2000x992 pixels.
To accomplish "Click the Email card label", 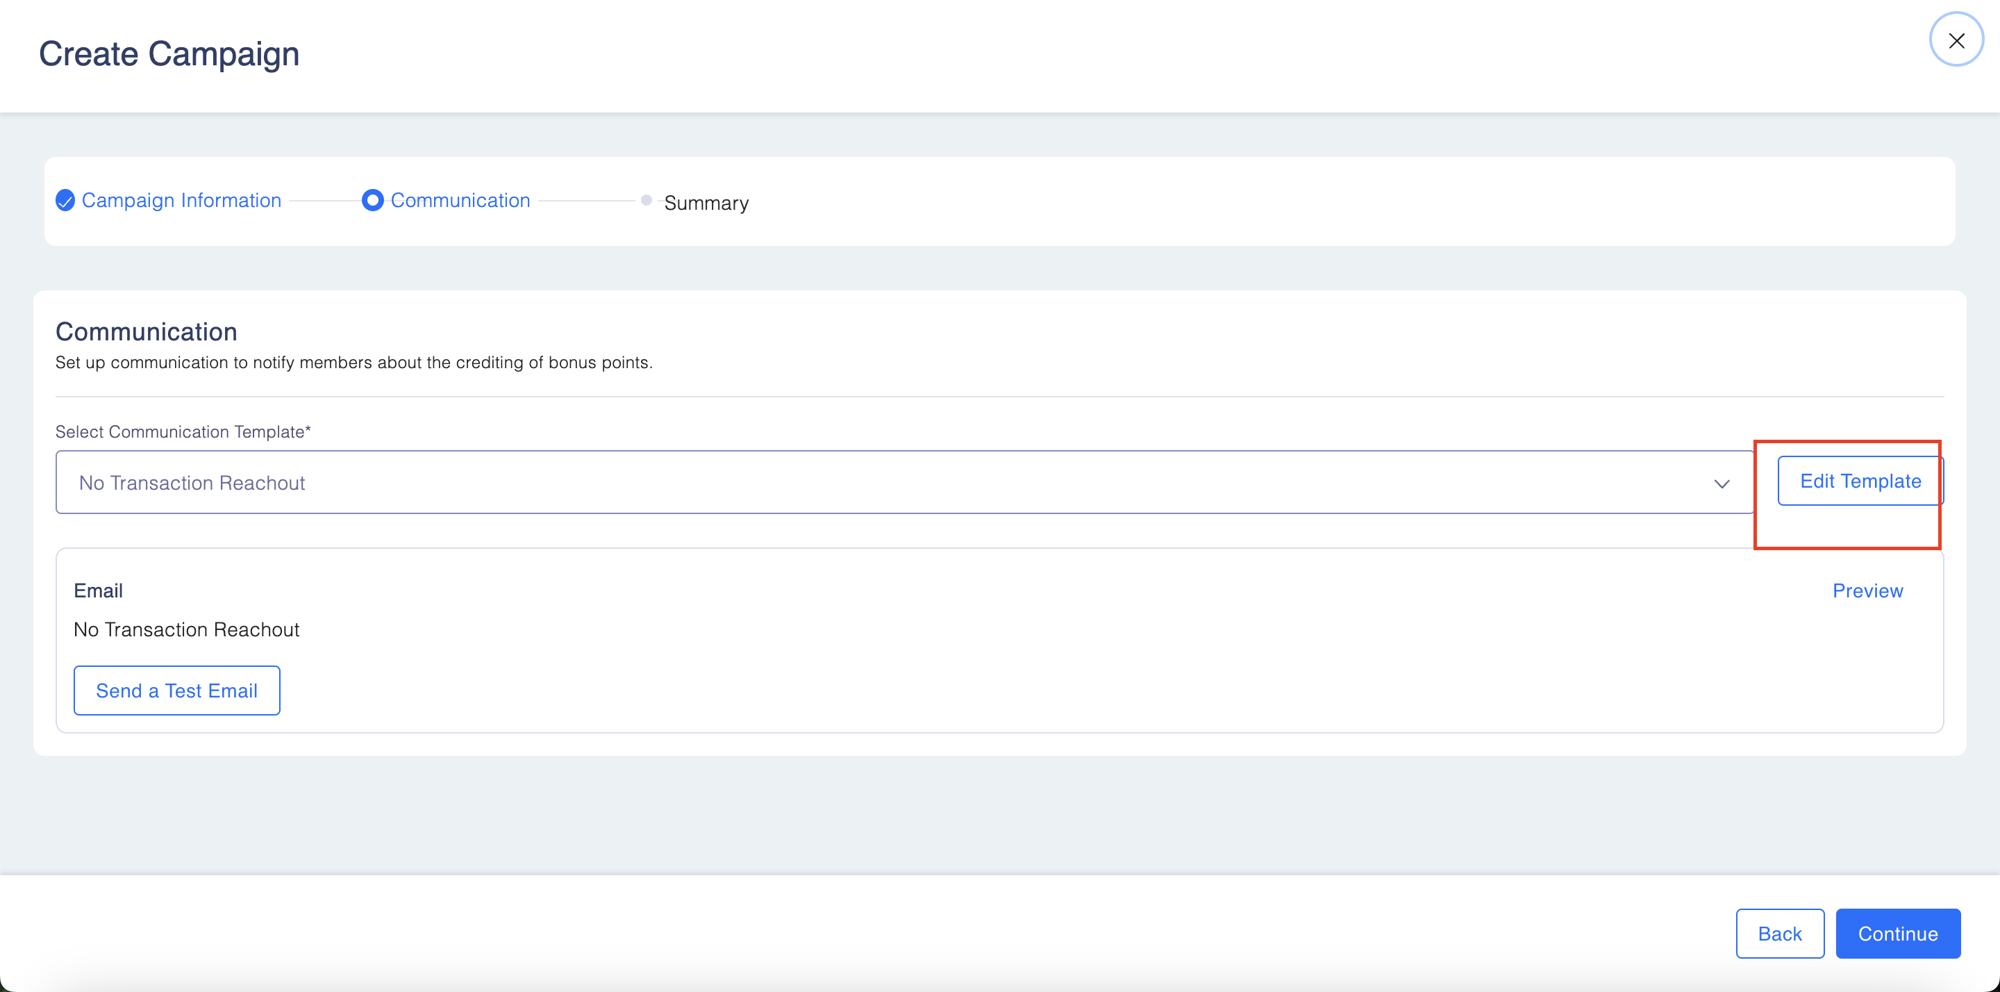I will (x=98, y=590).
